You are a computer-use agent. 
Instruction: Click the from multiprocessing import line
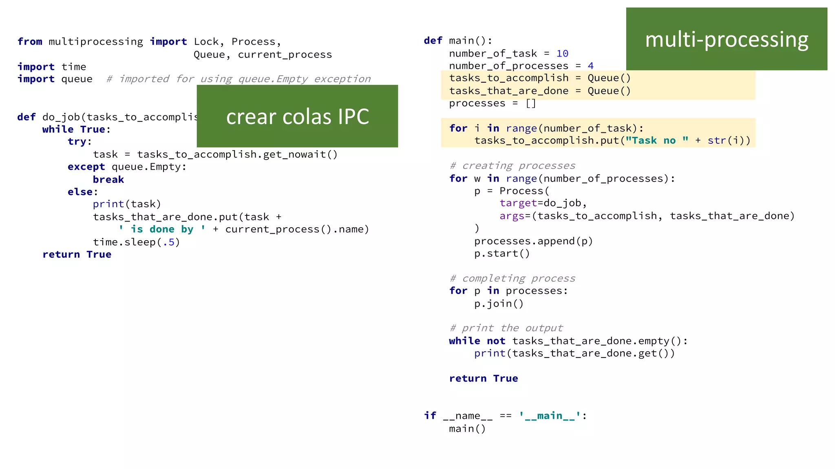point(149,42)
